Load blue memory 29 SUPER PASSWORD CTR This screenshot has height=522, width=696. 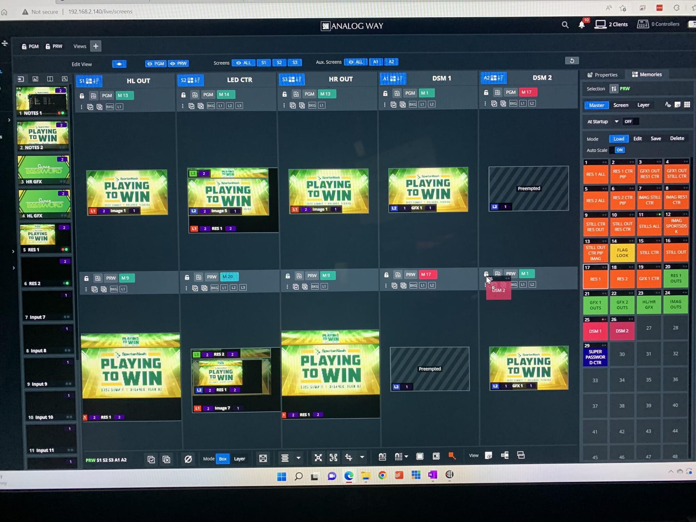click(x=595, y=355)
